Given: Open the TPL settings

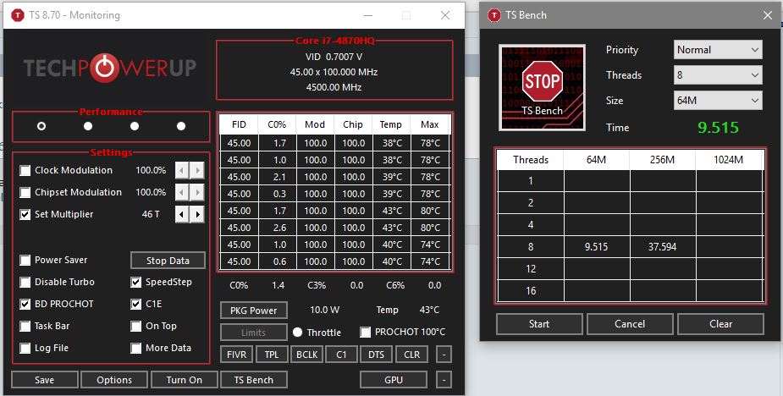Looking at the screenshot, I should click(x=272, y=355).
